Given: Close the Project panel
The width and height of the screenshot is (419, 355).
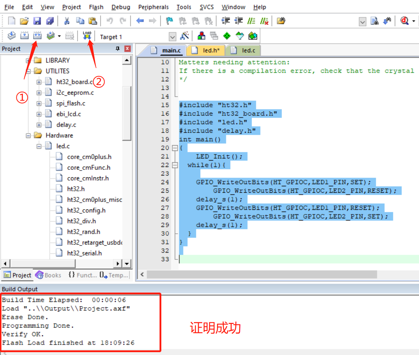Looking at the screenshot, I should pyautogui.click(x=127, y=49).
